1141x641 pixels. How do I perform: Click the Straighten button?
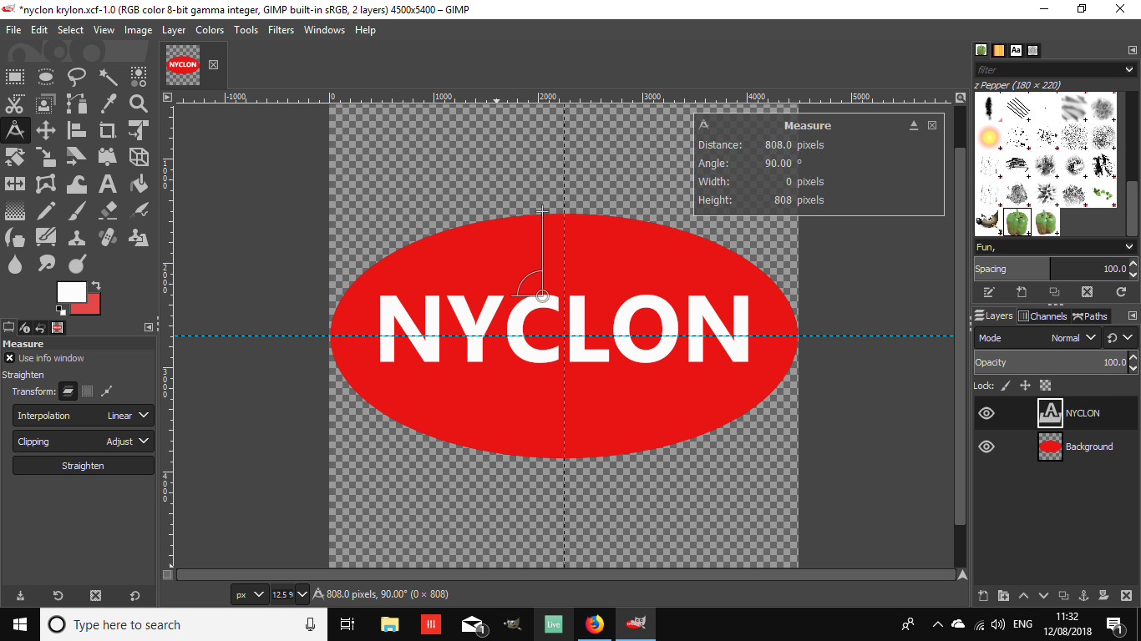pos(84,466)
